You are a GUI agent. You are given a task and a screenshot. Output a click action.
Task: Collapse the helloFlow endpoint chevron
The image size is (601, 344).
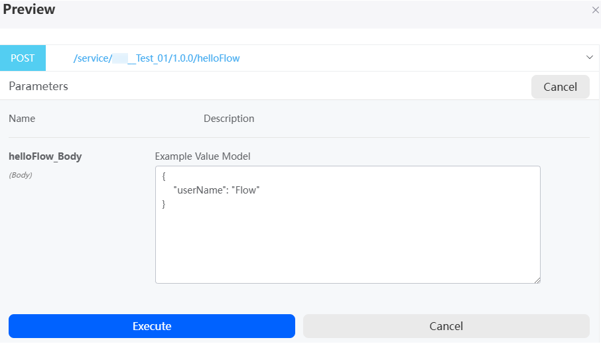pos(590,58)
